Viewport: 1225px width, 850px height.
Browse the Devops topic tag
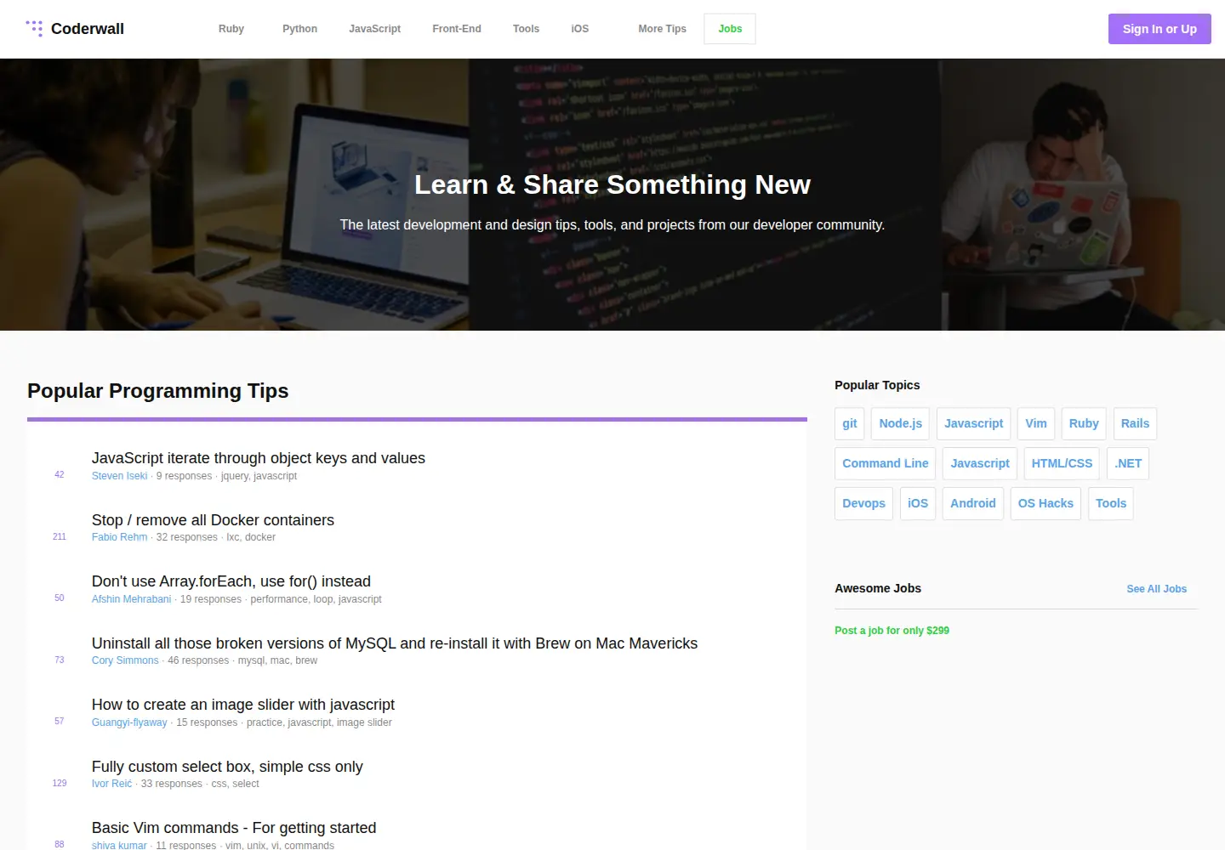point(864,503)
